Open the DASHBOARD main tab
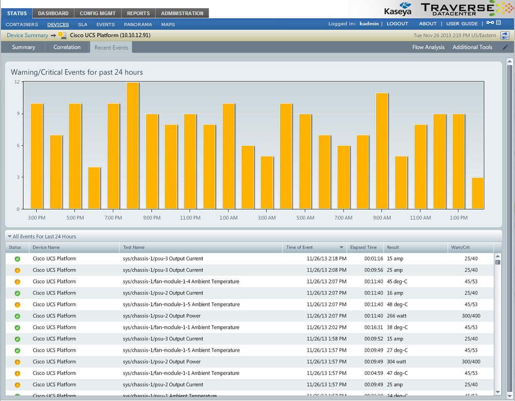Screen dimensions: 515x401 (53, 13)
